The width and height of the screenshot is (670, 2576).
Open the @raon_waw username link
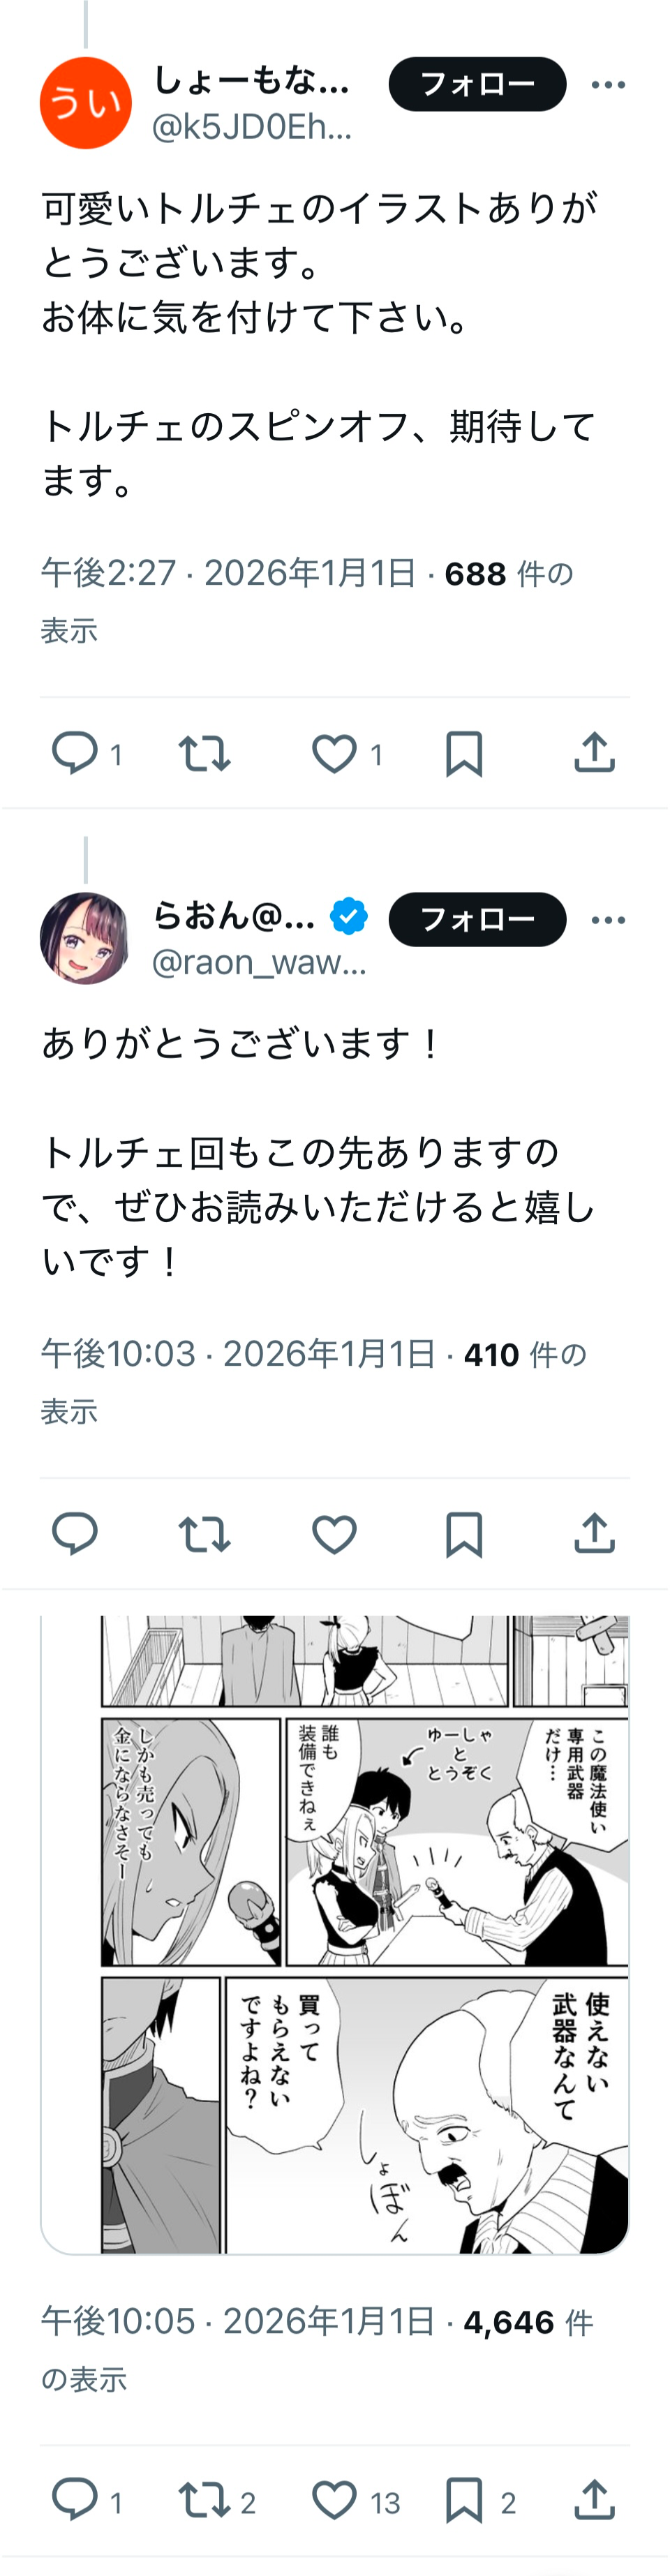click(259, 962)
